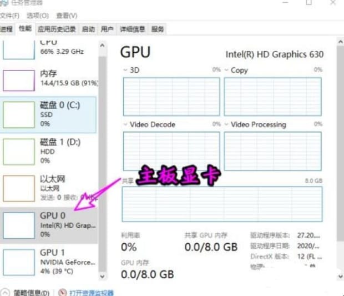The image size is (344, 296).
Task: Select the CPU performance thumbnail
Action: click(x=19, y=50)
